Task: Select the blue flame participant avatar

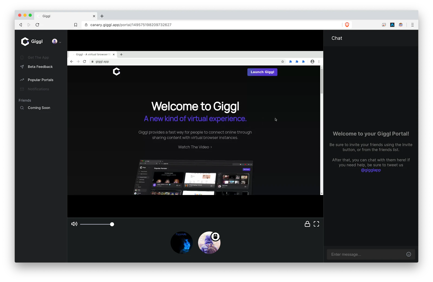Action: point(182,243)
